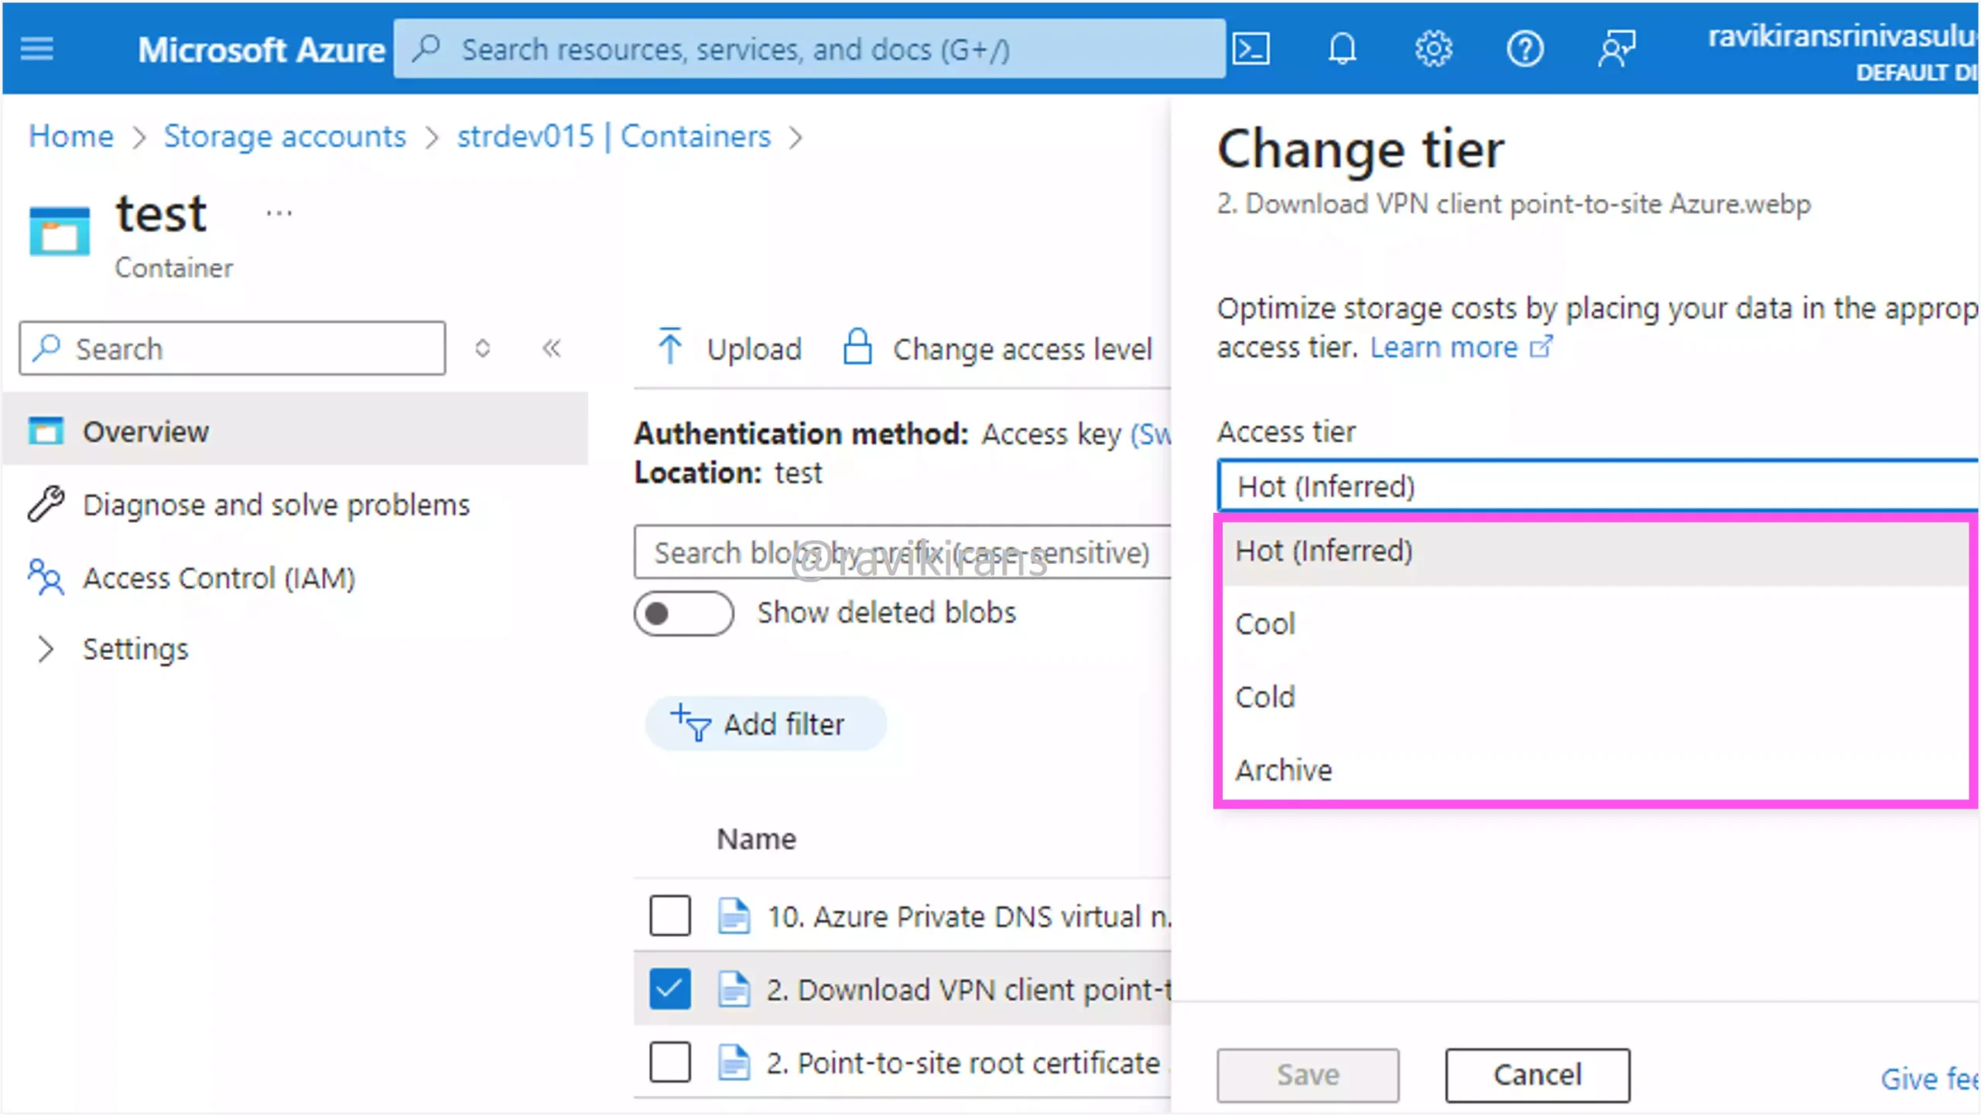
Task: Open blob 10. Azure Private DNS virtual n.
Action: (969, 916)
